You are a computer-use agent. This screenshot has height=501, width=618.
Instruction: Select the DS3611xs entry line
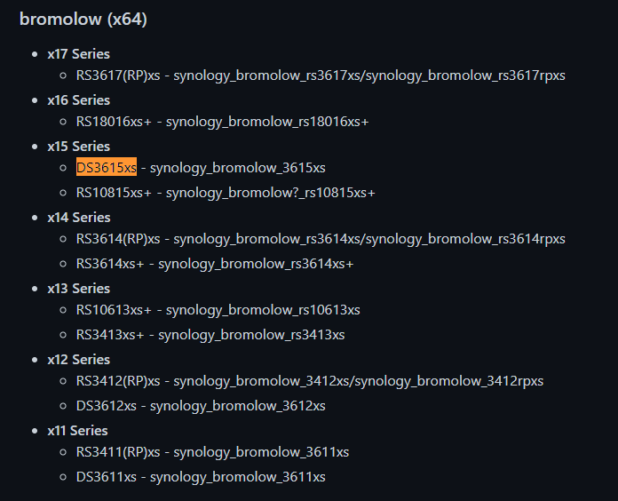point(201,477)
